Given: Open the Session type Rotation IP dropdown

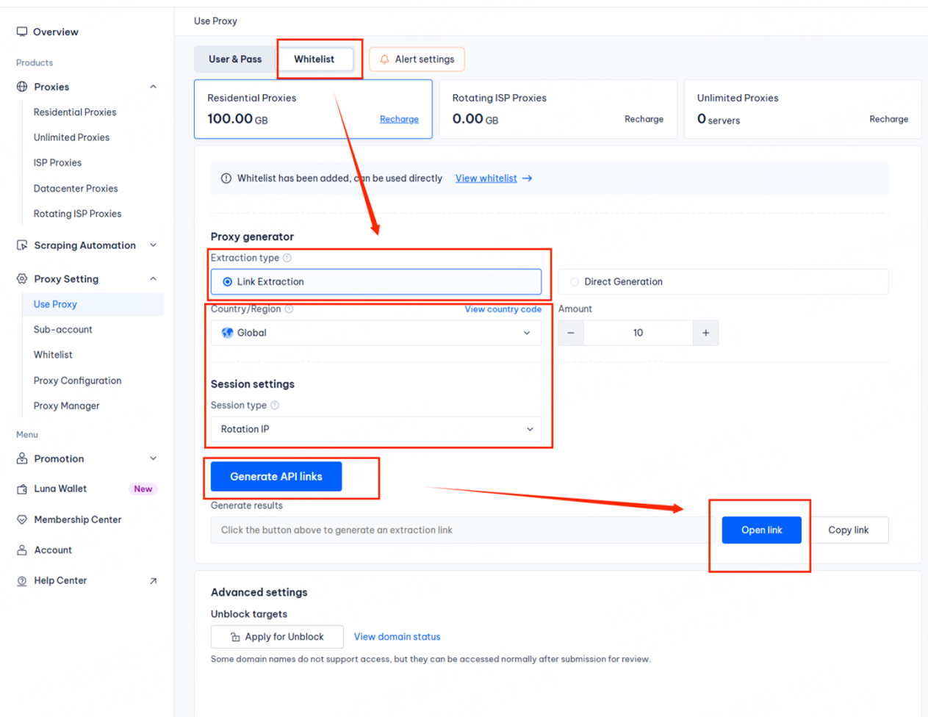Looking at the screenshot, I should [375, 429].
